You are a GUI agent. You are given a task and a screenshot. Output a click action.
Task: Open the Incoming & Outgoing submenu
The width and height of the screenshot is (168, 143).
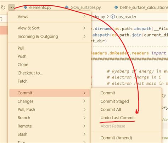(x=50, y=37)
